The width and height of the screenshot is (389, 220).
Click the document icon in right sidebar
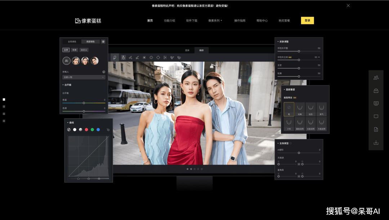pos(376,129)
